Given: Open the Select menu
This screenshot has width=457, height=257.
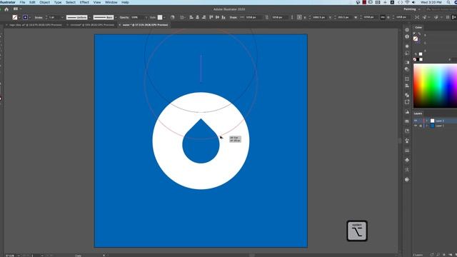Looking at the screenshot, I should click(x=71, y=2).
